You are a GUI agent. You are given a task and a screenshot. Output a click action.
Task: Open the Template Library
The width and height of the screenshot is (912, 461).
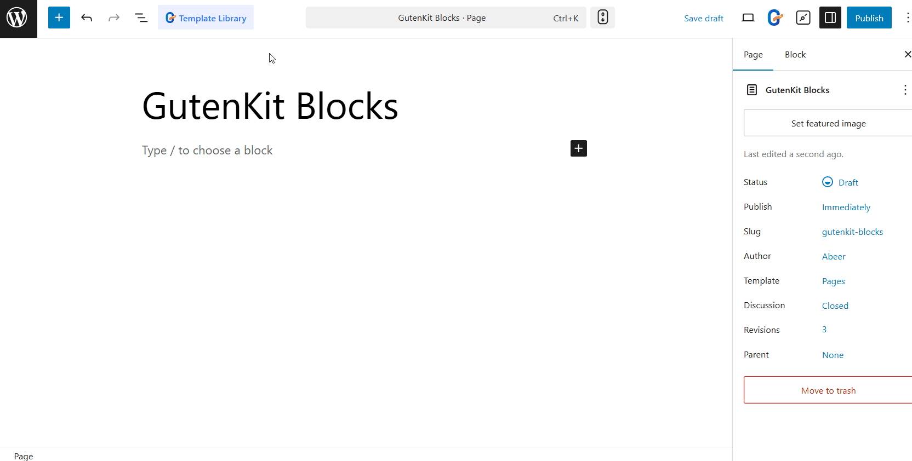(206, 18)
